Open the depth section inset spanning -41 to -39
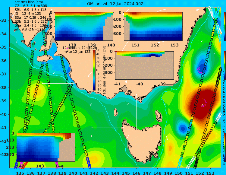This screenshot has width=226, height=175. point(144,65)
